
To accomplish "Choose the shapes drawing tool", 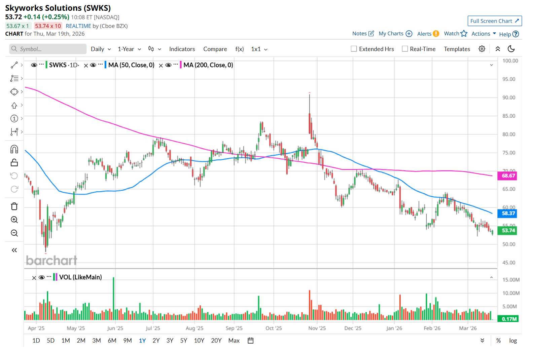I will click(x=14, y=92).
